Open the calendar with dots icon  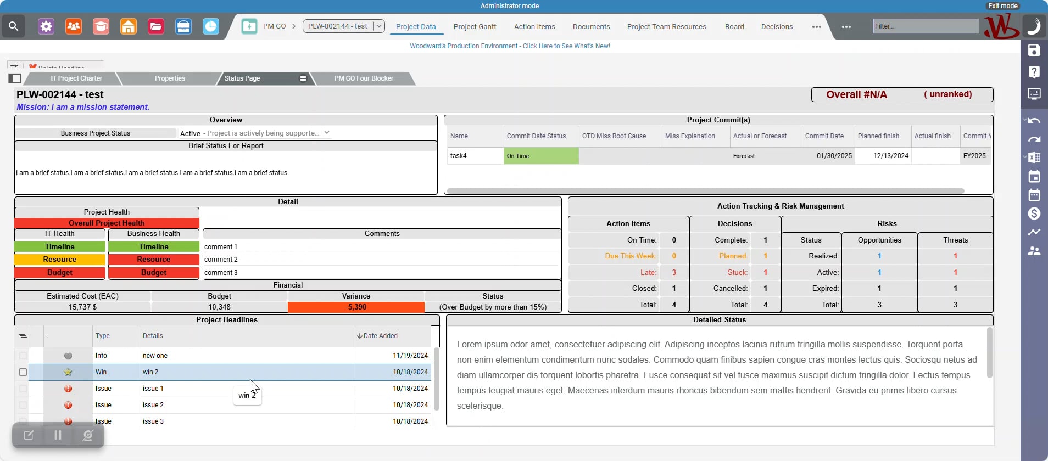[1034, 195]
